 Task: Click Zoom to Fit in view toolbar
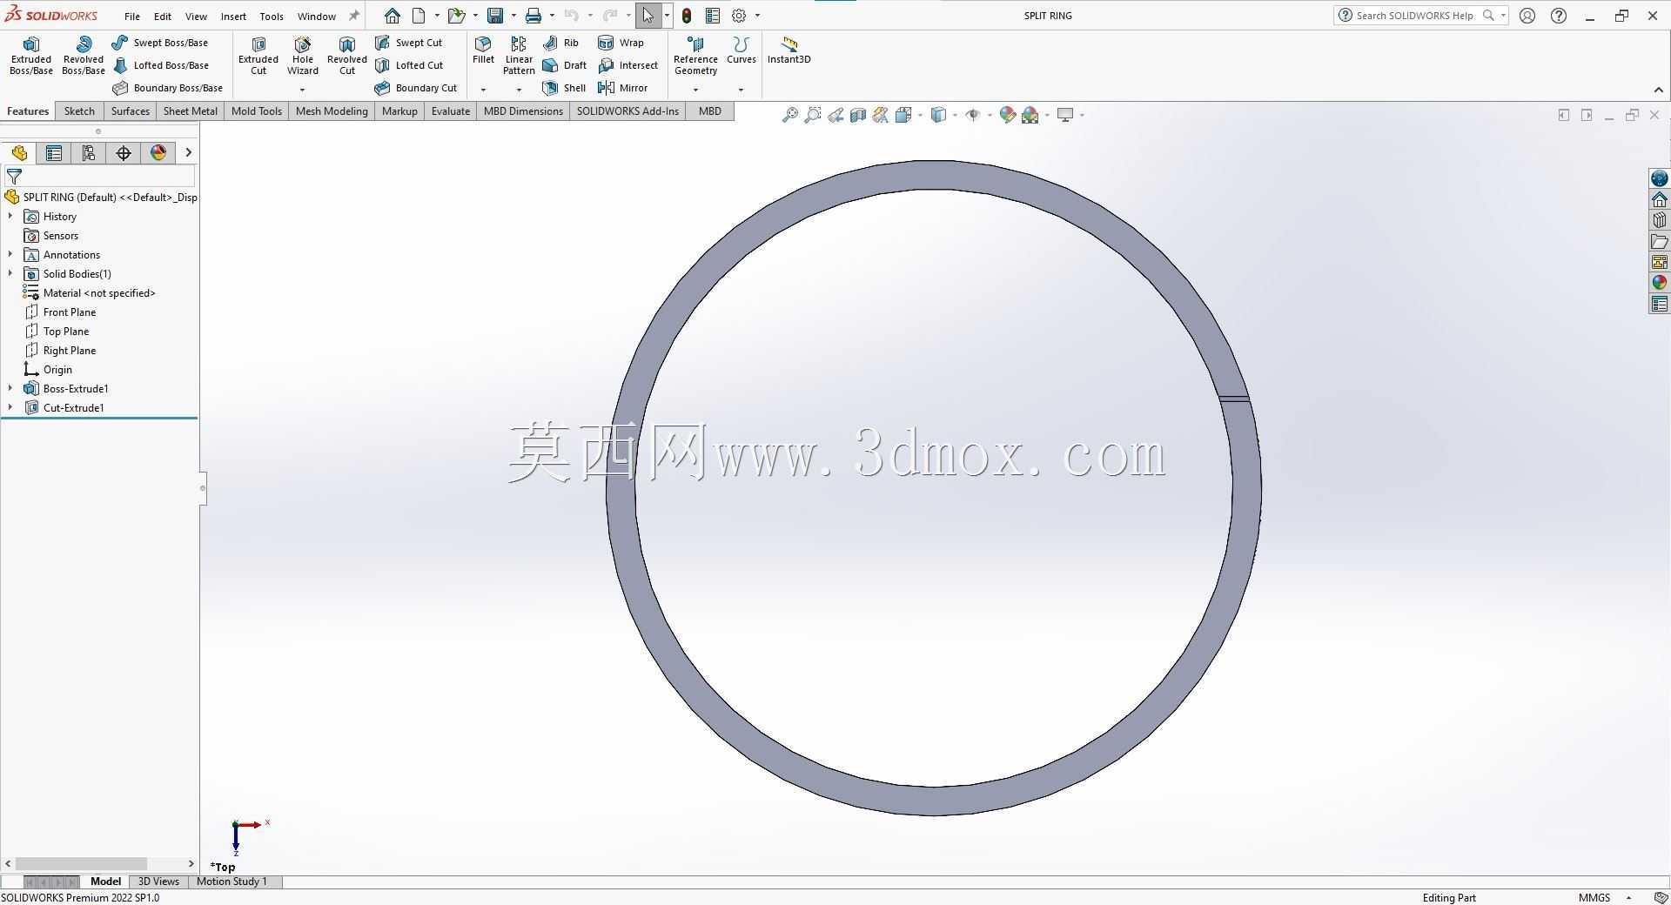point(789,115)
